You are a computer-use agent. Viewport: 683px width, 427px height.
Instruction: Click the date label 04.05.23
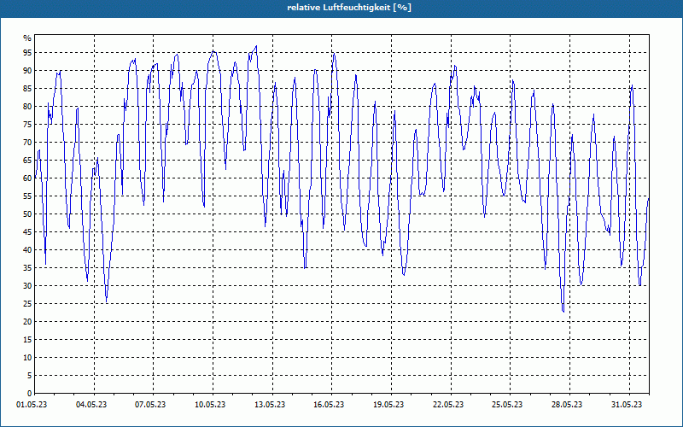(x=91, y=405)
